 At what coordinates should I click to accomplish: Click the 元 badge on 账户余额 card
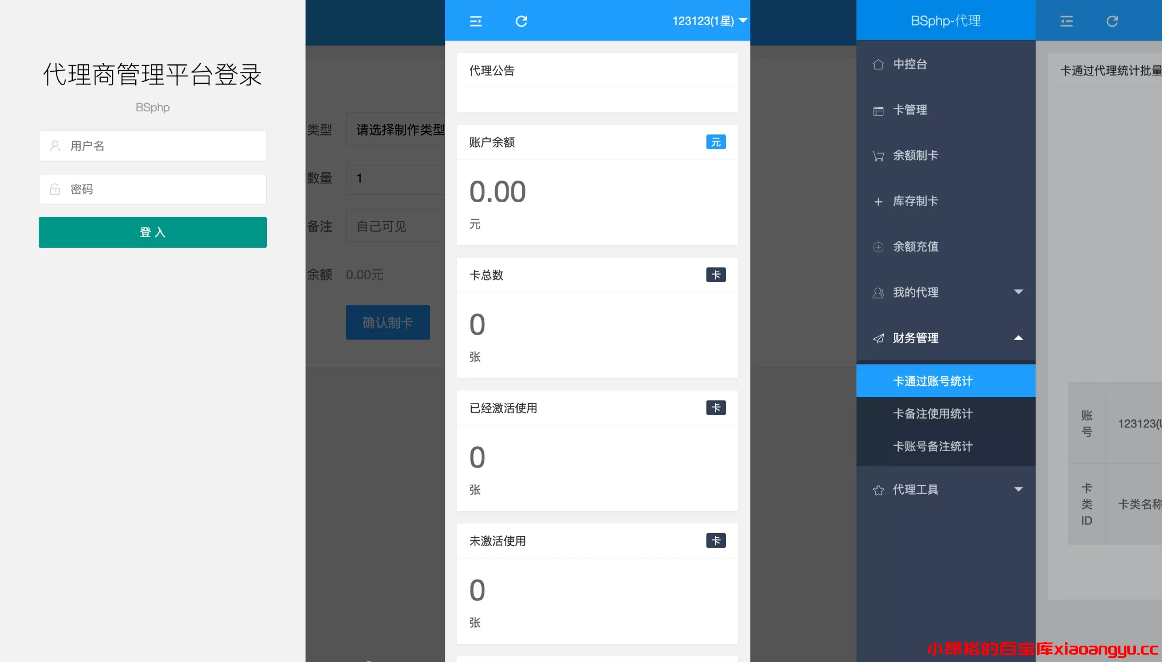(x=715, y=142)
